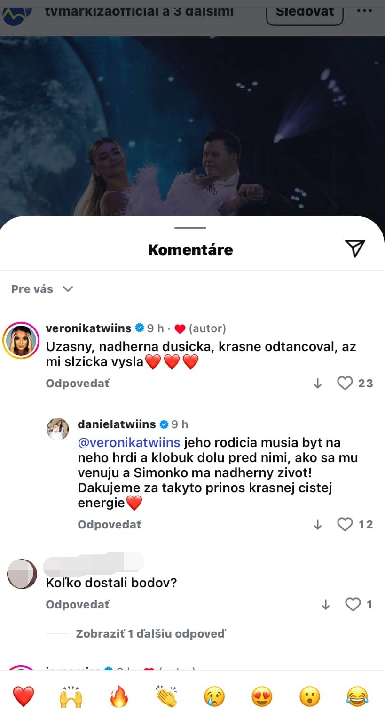The width and height of the screenshot is (385, 720).
Task: Select the laughing tears emoji
Action: coord(357,696)
